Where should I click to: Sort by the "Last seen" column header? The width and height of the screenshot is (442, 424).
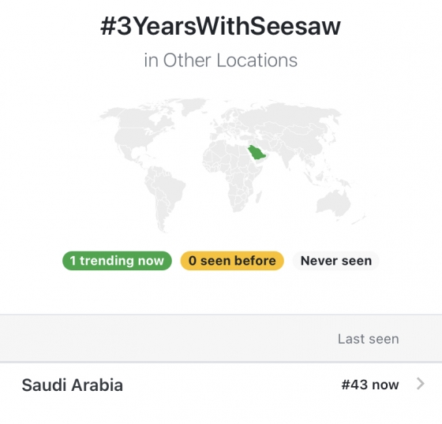[368, 339]
